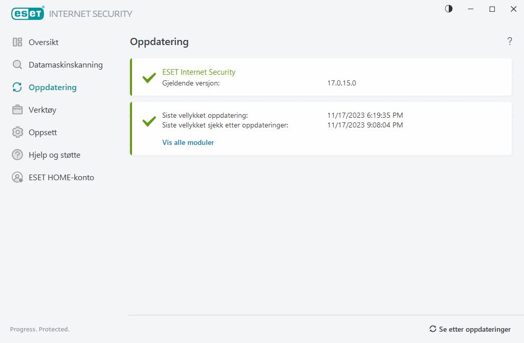Viewport: 524px width, 343px height.
Task: Toggle the contrast color mode icon
Action: click(x=449, y=9)
